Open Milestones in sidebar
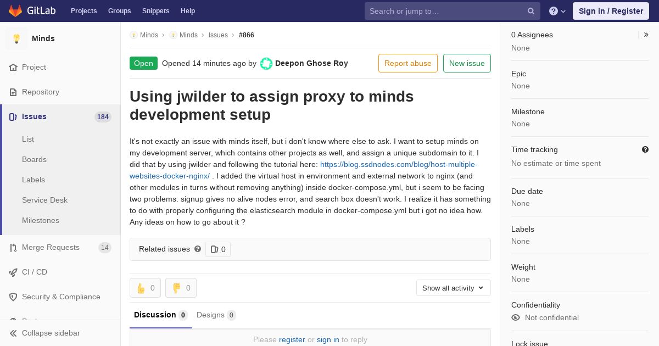This screenshot has width=659, height=346. 41,220
